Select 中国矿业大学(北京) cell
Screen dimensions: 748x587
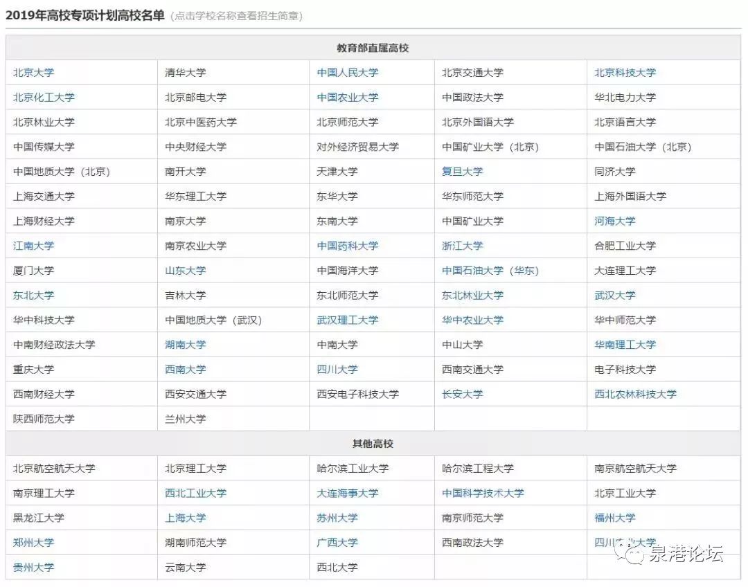tap(510, 147)
